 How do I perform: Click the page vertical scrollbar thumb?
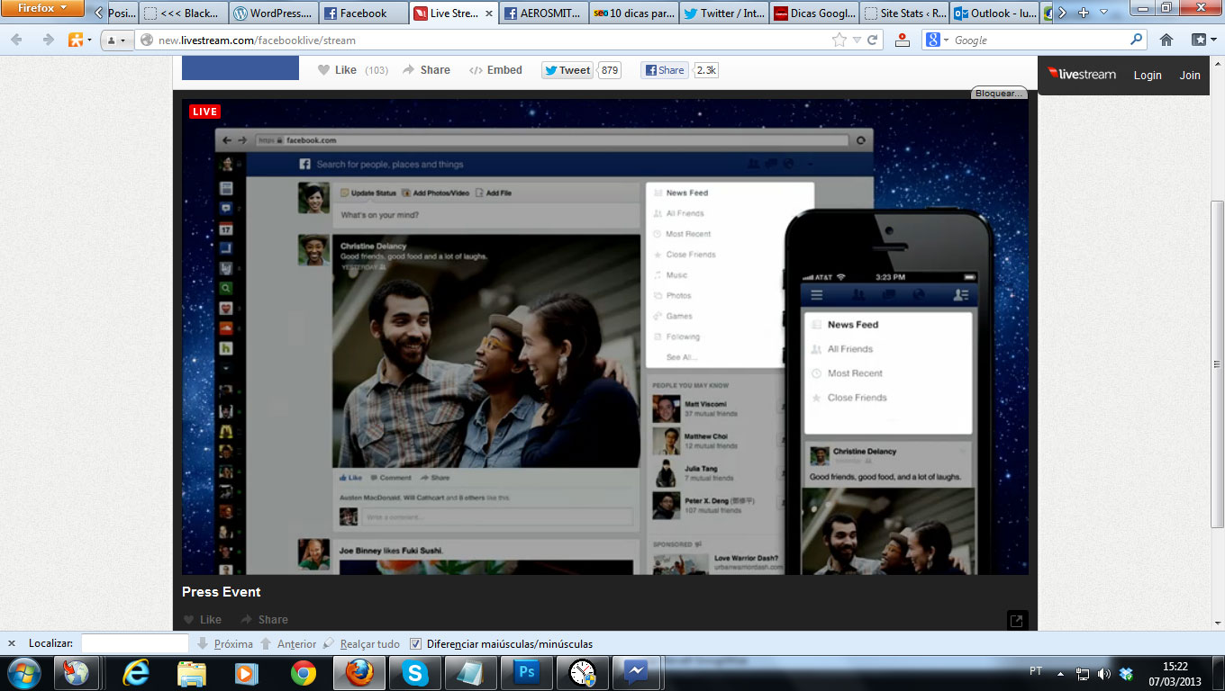pyautogui.click(x=1217, y=364)
